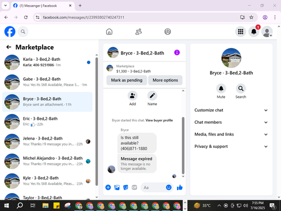
Task: Open Karla 3-Bed,2-Bath conversation
Action: coord(47,62)
